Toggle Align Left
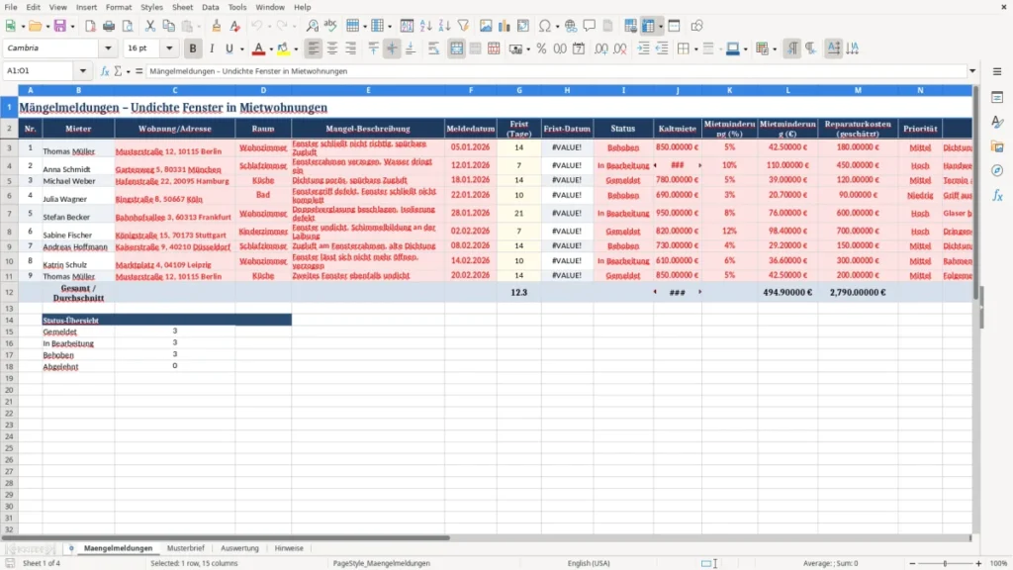The image size is (1013, 570). (x=314, y=48)
